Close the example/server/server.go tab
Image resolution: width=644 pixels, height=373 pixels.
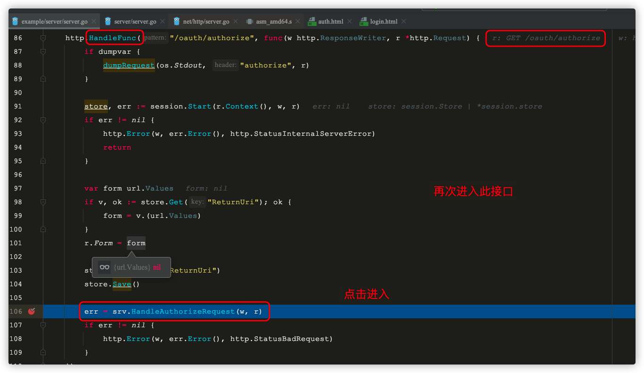[x=94, y=22]
